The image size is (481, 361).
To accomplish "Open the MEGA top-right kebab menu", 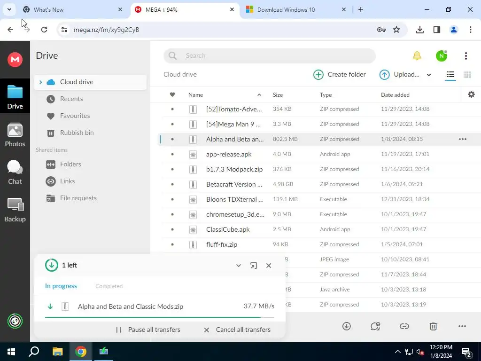I will [x=465, y=55].
